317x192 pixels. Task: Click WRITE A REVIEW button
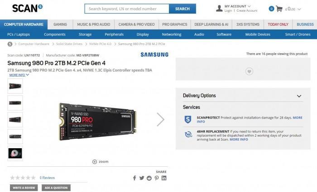(x=24, y=188)
